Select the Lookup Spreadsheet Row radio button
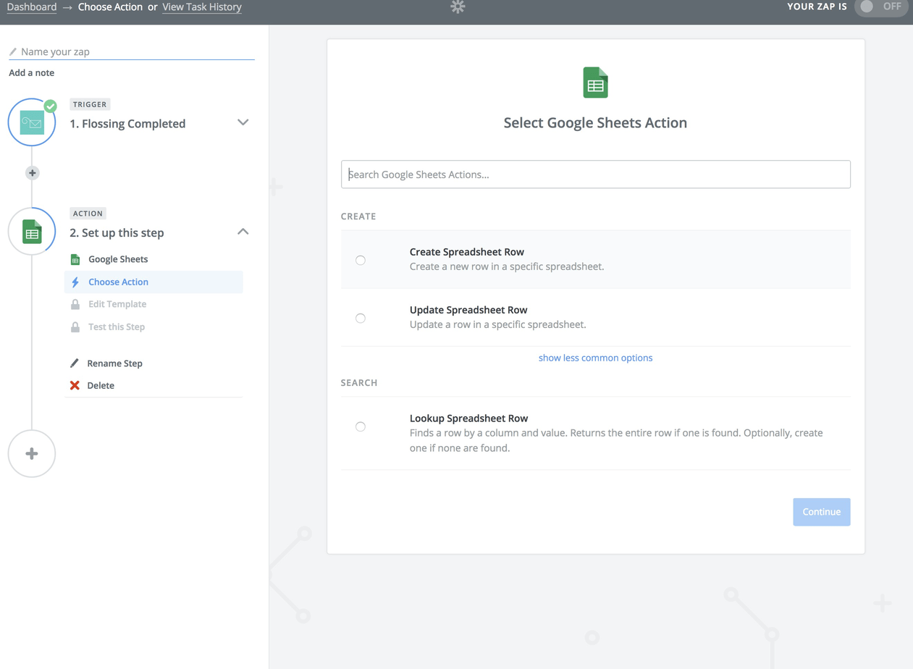913x669 pixels. click(361, 426)
